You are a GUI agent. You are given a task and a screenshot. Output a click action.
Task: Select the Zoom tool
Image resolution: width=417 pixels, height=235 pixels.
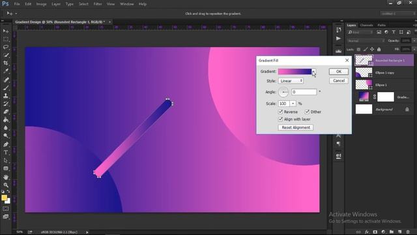coord(6,185)
